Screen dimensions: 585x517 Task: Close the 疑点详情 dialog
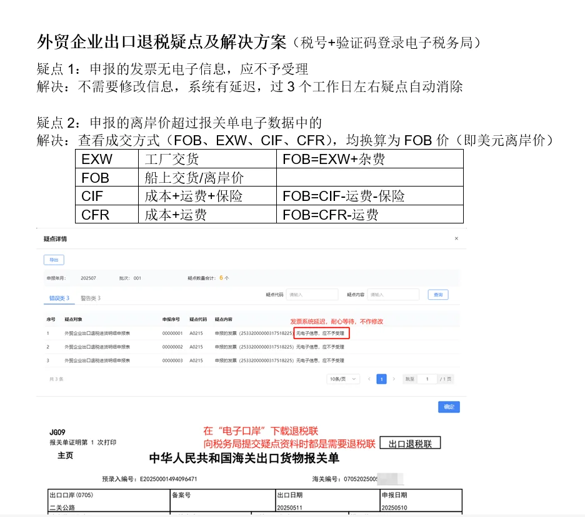(456, 238)
